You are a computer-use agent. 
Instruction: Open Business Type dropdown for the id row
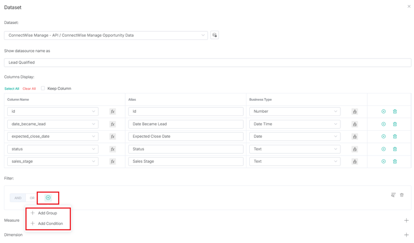[x=295, y=111]
